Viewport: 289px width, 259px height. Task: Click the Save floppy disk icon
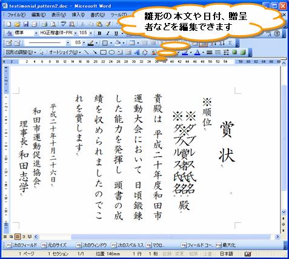(x=26, y=24)
